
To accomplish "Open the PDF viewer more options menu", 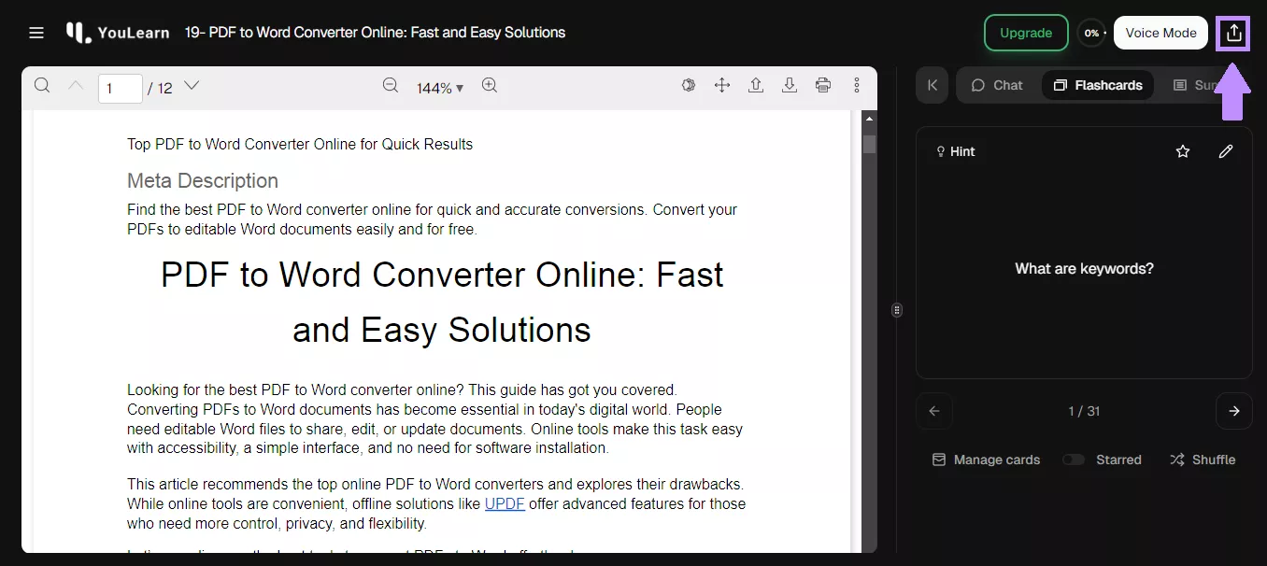I will (857, 86).
